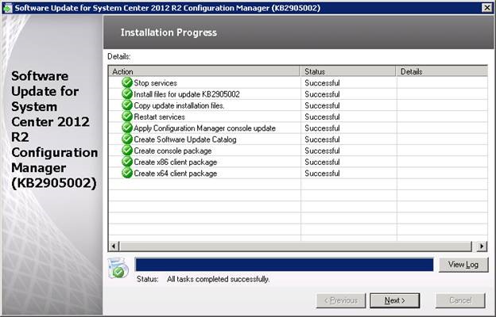496x317 pixels.
Task: Click the green check icon beside Restart services
Action: point(127,116)
